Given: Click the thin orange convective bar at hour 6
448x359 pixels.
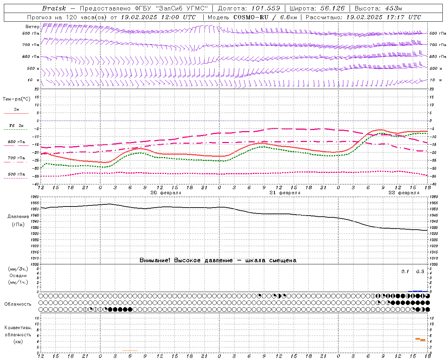Looking at the screenshot, I should pos(130,351).
